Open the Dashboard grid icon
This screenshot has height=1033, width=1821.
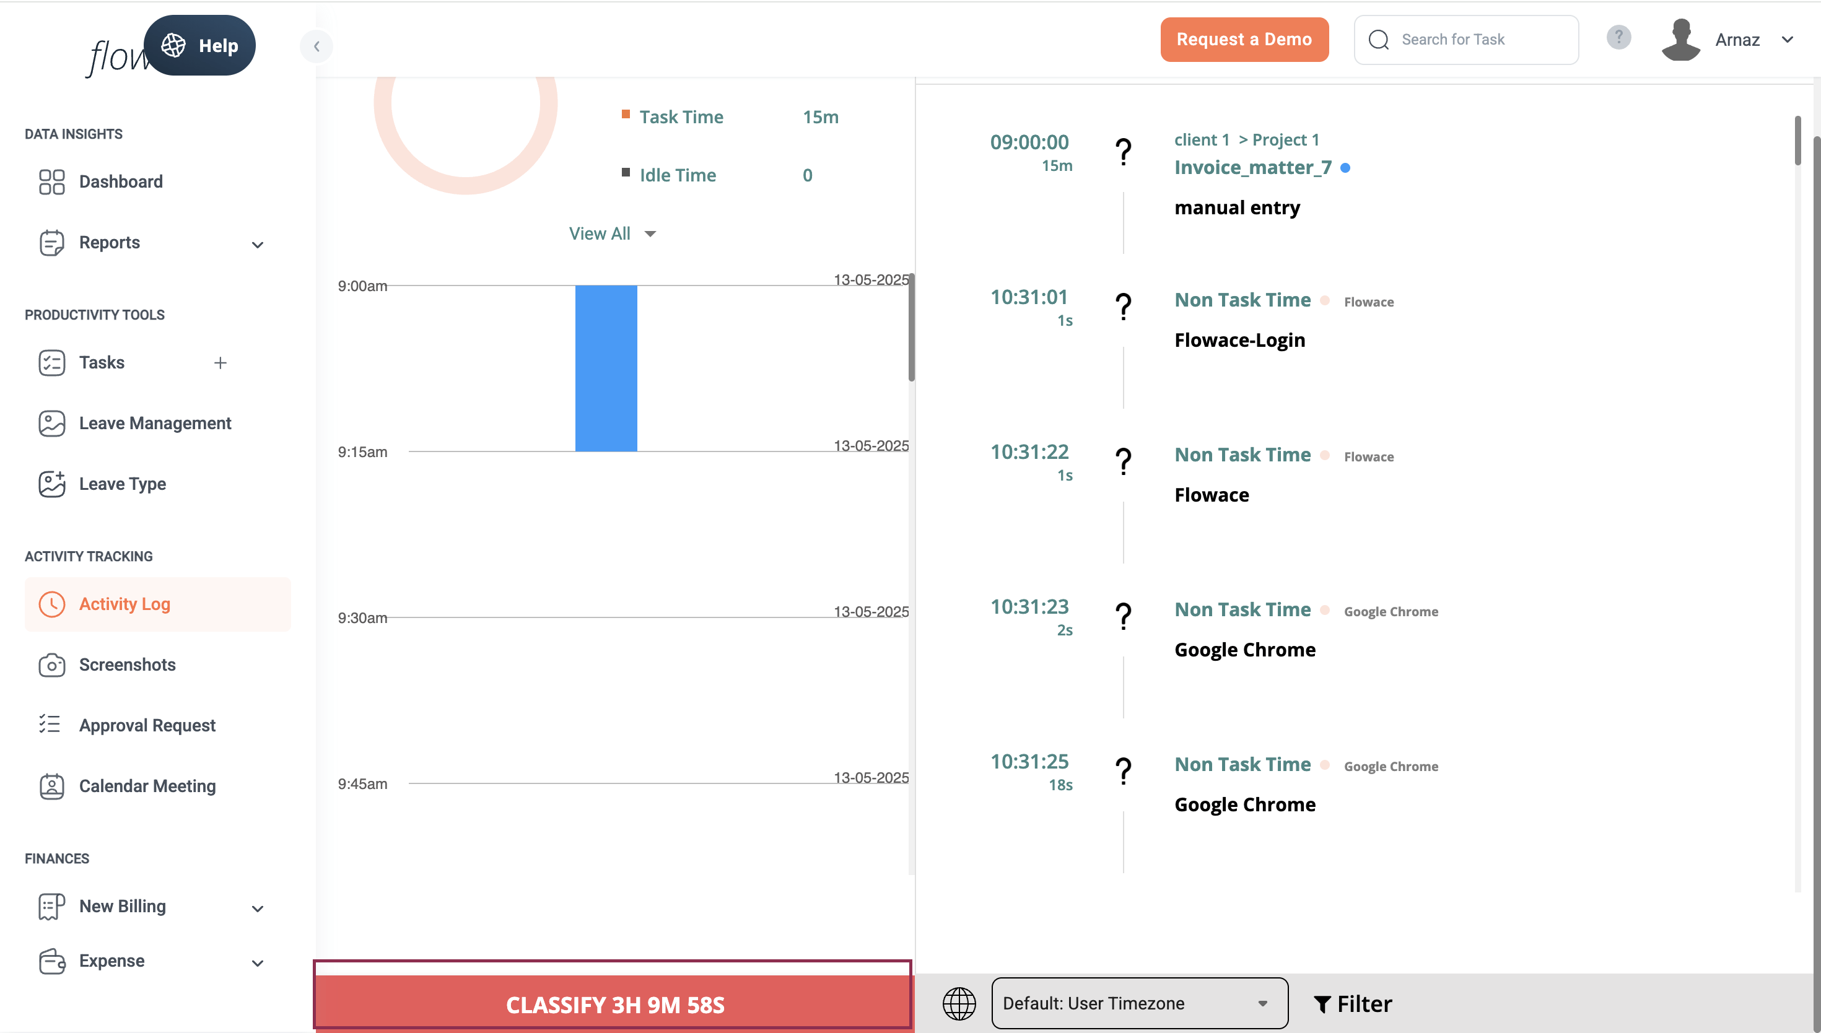point(52,181)
